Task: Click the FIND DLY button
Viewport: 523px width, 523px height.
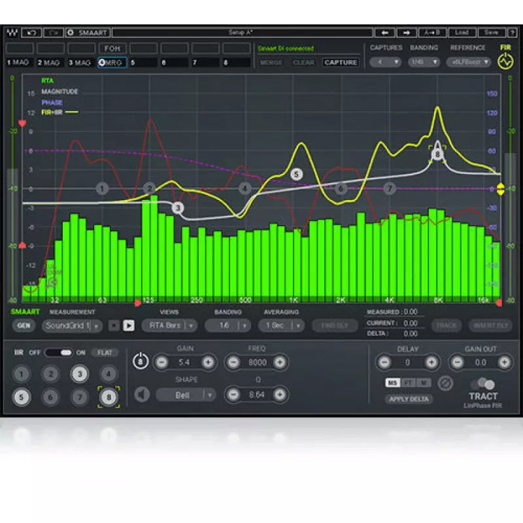Action: pyautogui.click(x=335, y=326)
